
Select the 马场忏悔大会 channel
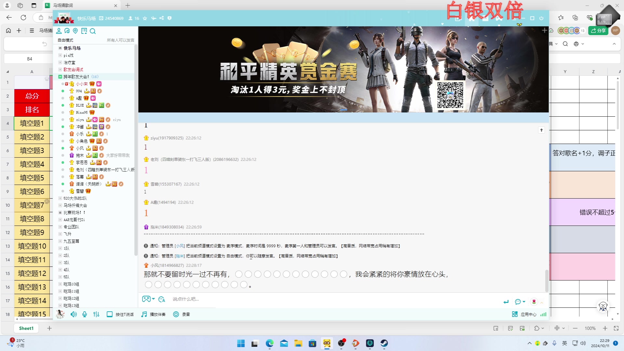coord(75,205)
